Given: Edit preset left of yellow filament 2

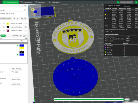Looking at the screenshot, I should pyautogui.click(x=4, y=23).
